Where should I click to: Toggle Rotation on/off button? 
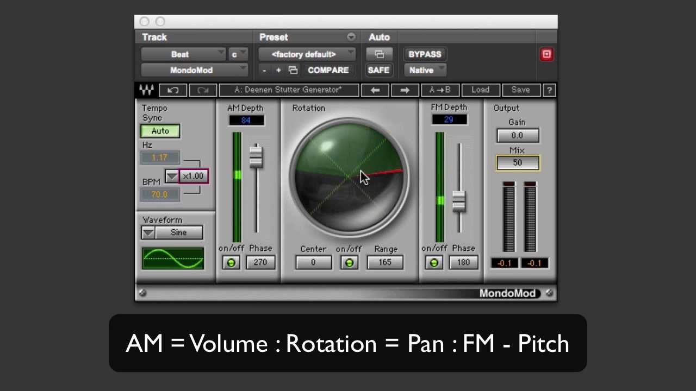pos(349,263)
